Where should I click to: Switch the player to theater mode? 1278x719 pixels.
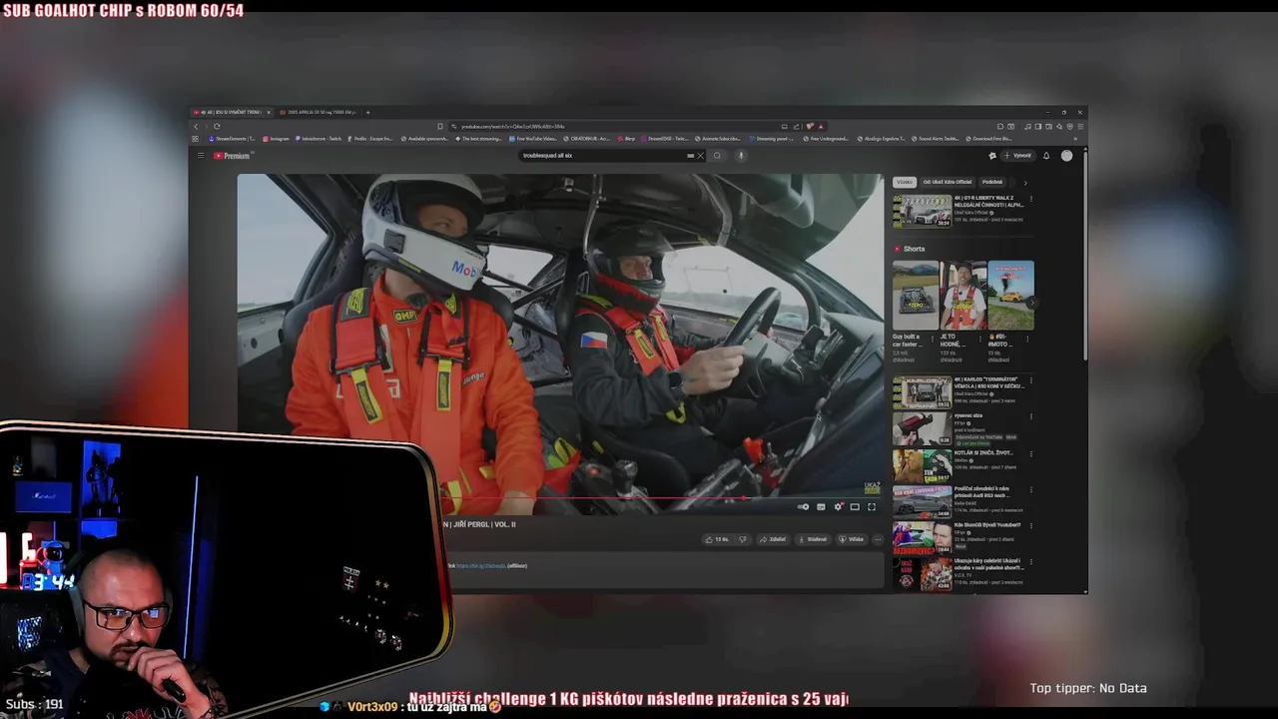click(855, 507)
